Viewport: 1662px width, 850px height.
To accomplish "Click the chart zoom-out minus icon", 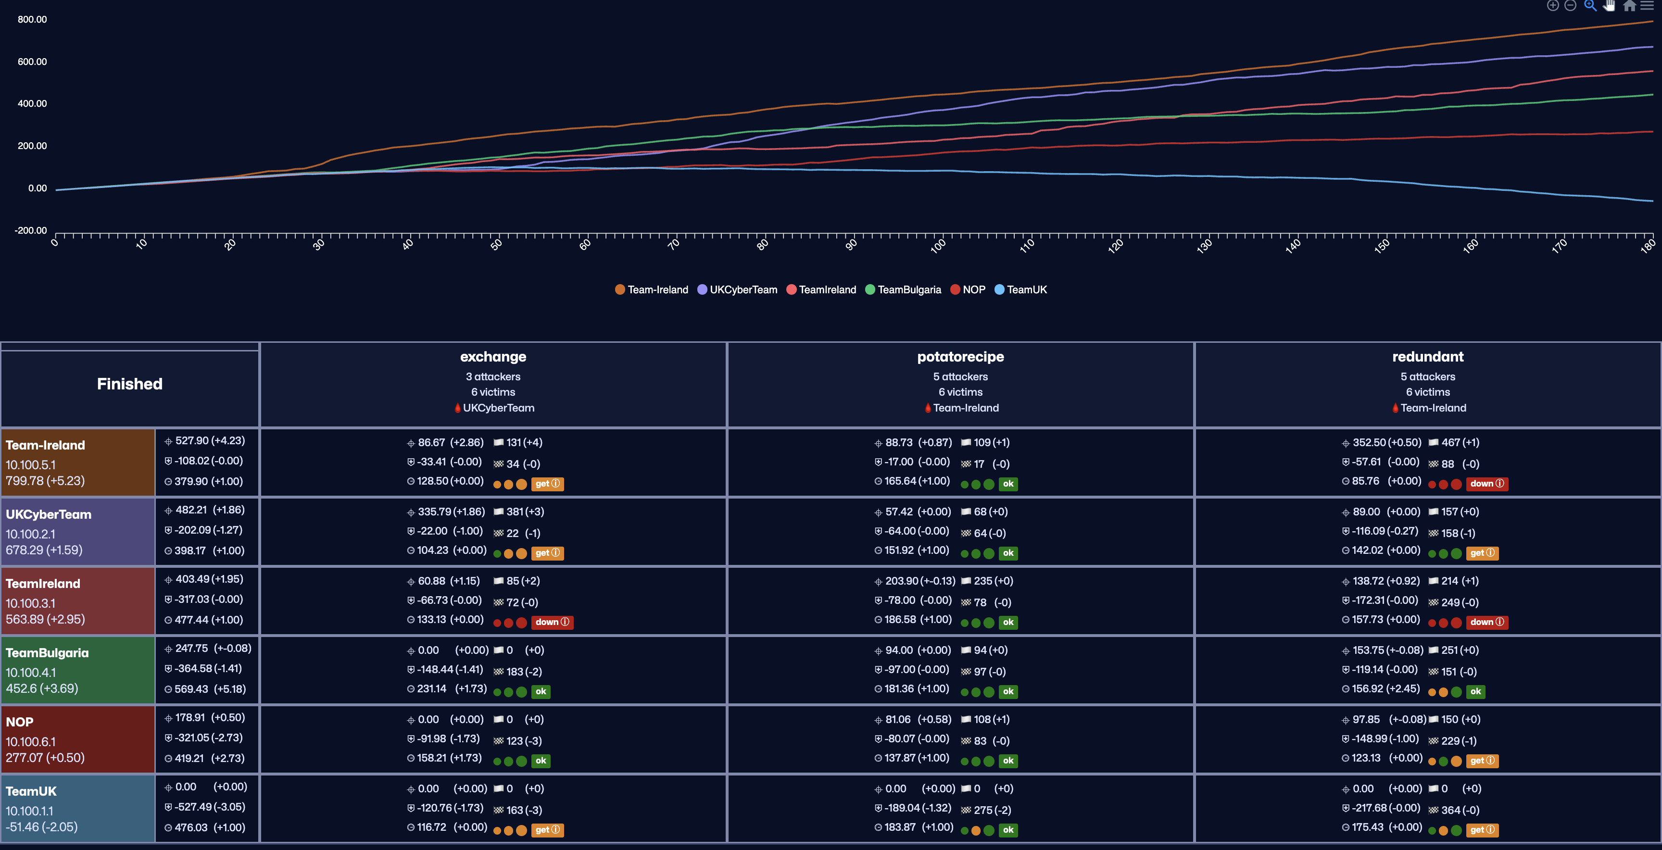I will (1570, 6).
